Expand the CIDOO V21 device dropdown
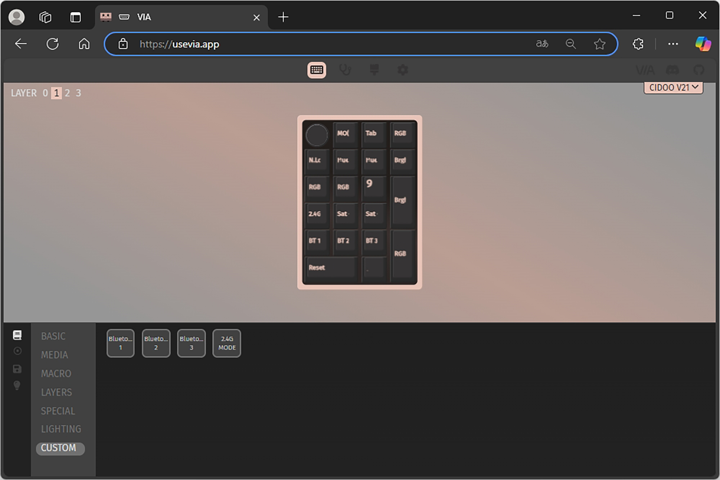 point(673,87)
